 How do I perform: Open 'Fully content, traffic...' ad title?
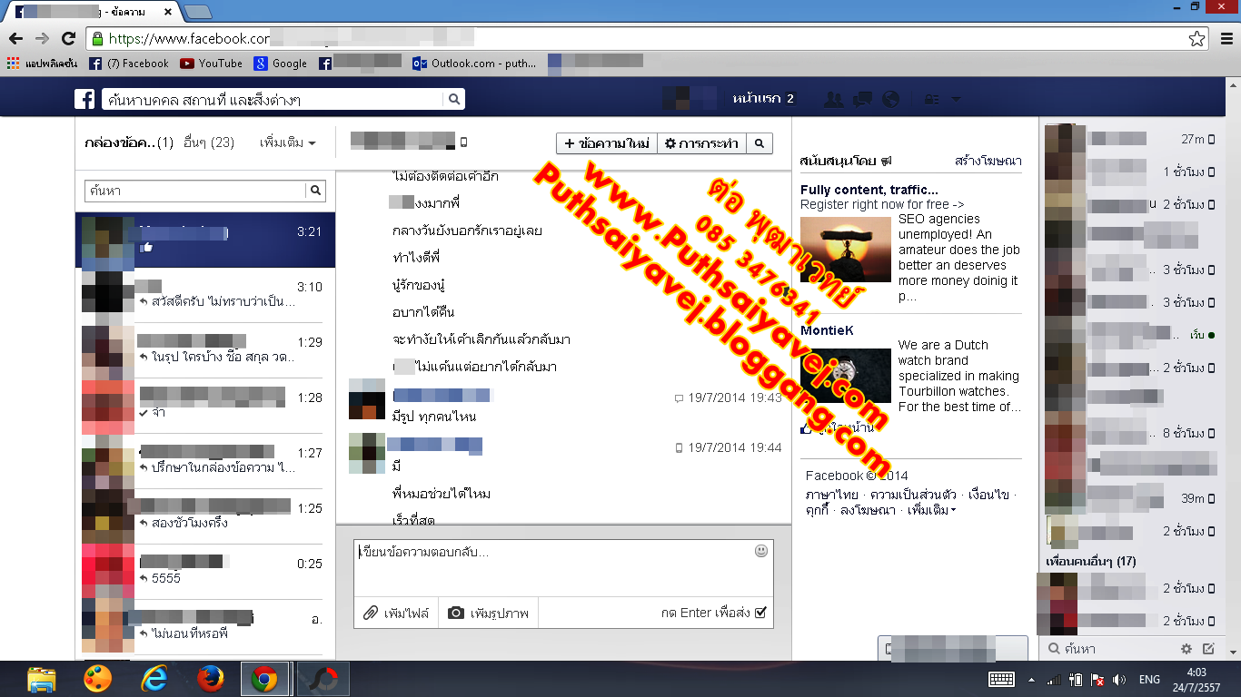[869, 190]
